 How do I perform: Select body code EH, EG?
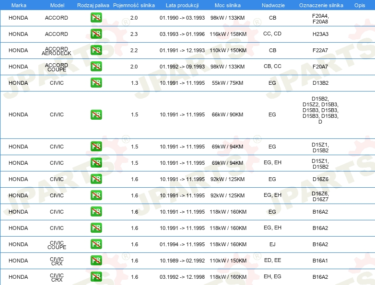[272, 276]
